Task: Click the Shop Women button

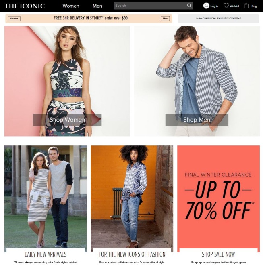Action: [x=67, y=120]
